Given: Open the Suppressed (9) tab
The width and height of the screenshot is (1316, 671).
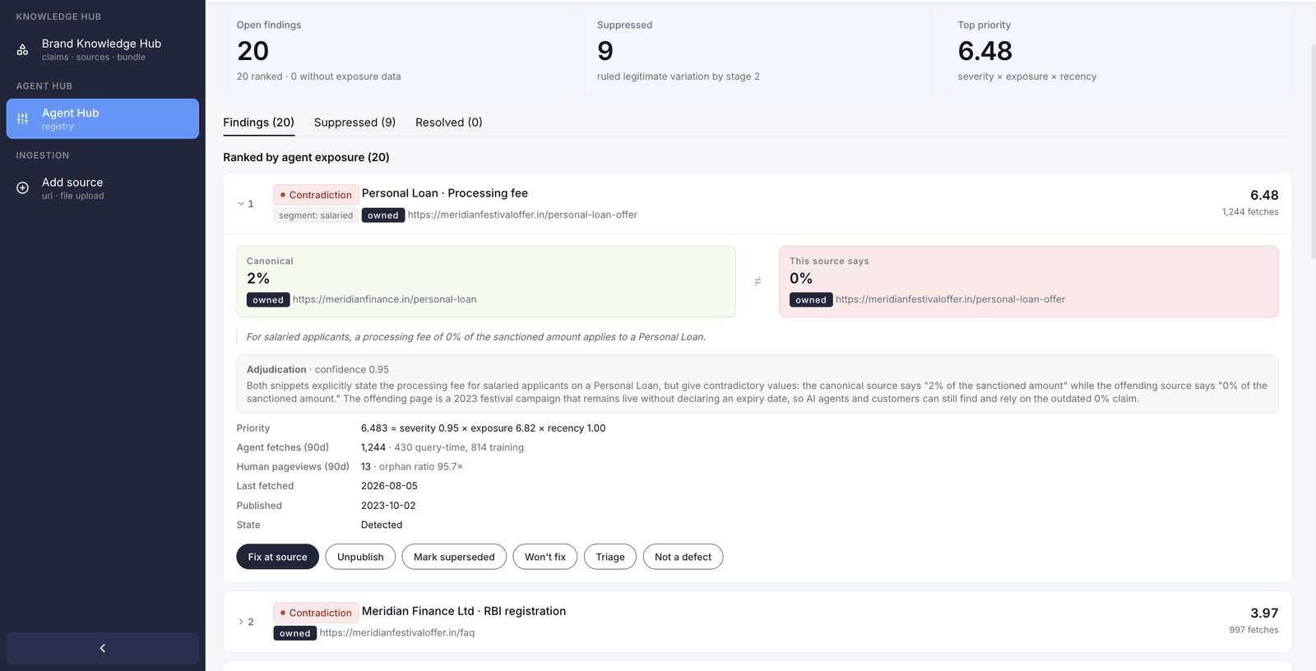Looking at the screenshot, I should tap(354, 123).
